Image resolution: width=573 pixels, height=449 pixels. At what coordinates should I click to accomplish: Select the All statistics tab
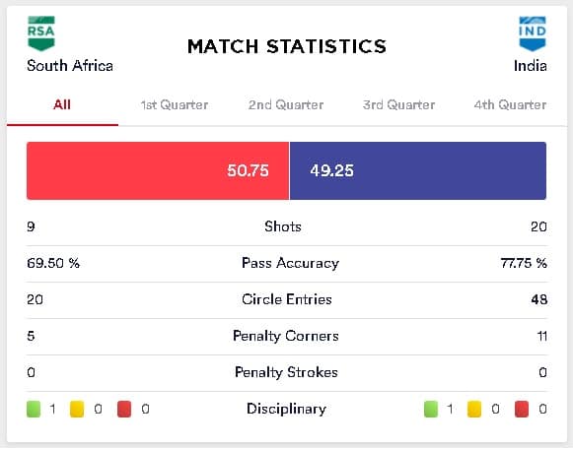click(x=62, y=105)
